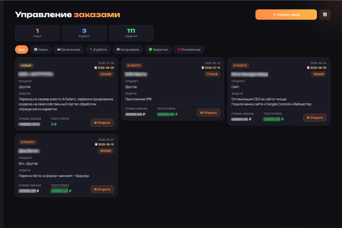Screen dimensions: 342x228
Task: Click the Закрытых counter card showing 111
Action: [x=131, y=33]
